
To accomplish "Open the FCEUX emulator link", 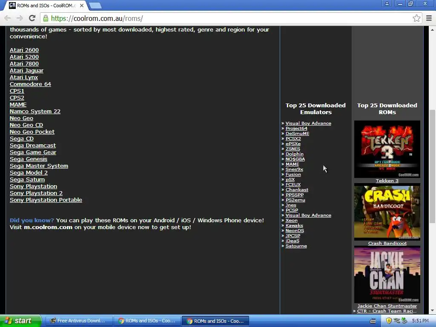I will [293, 185].
